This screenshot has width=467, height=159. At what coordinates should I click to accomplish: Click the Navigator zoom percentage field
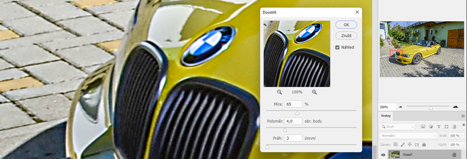tap(387, 107)
